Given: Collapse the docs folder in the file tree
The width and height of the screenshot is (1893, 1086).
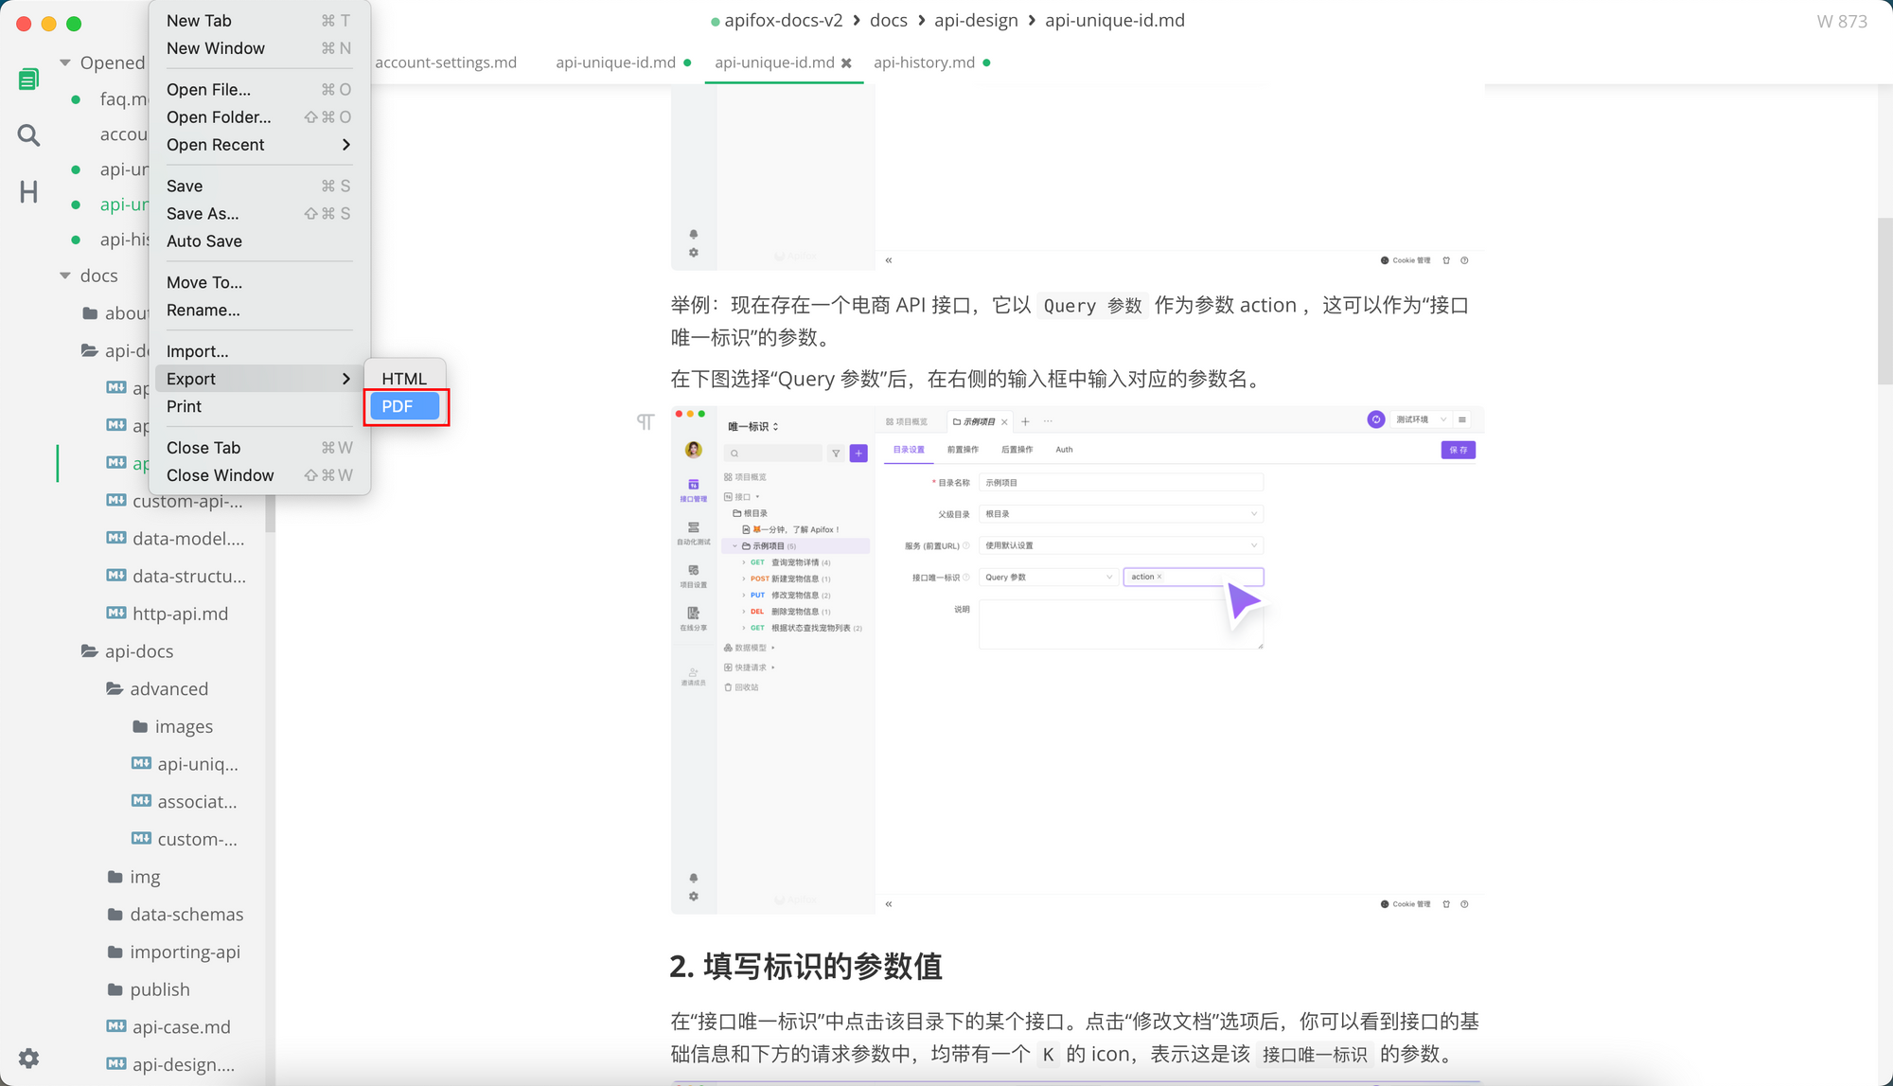Looking at the screenshot, I should pos(63,276).
